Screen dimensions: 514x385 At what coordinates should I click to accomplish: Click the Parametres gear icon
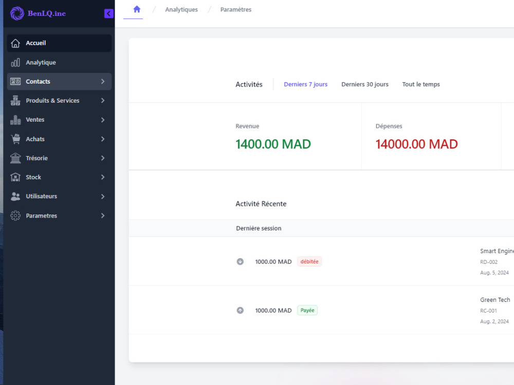coord(15,216)
